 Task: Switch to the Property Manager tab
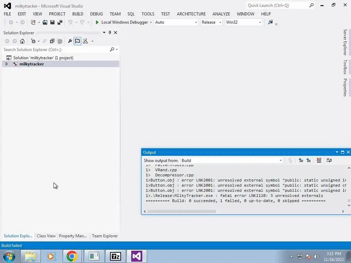click(x=73, y=236)
